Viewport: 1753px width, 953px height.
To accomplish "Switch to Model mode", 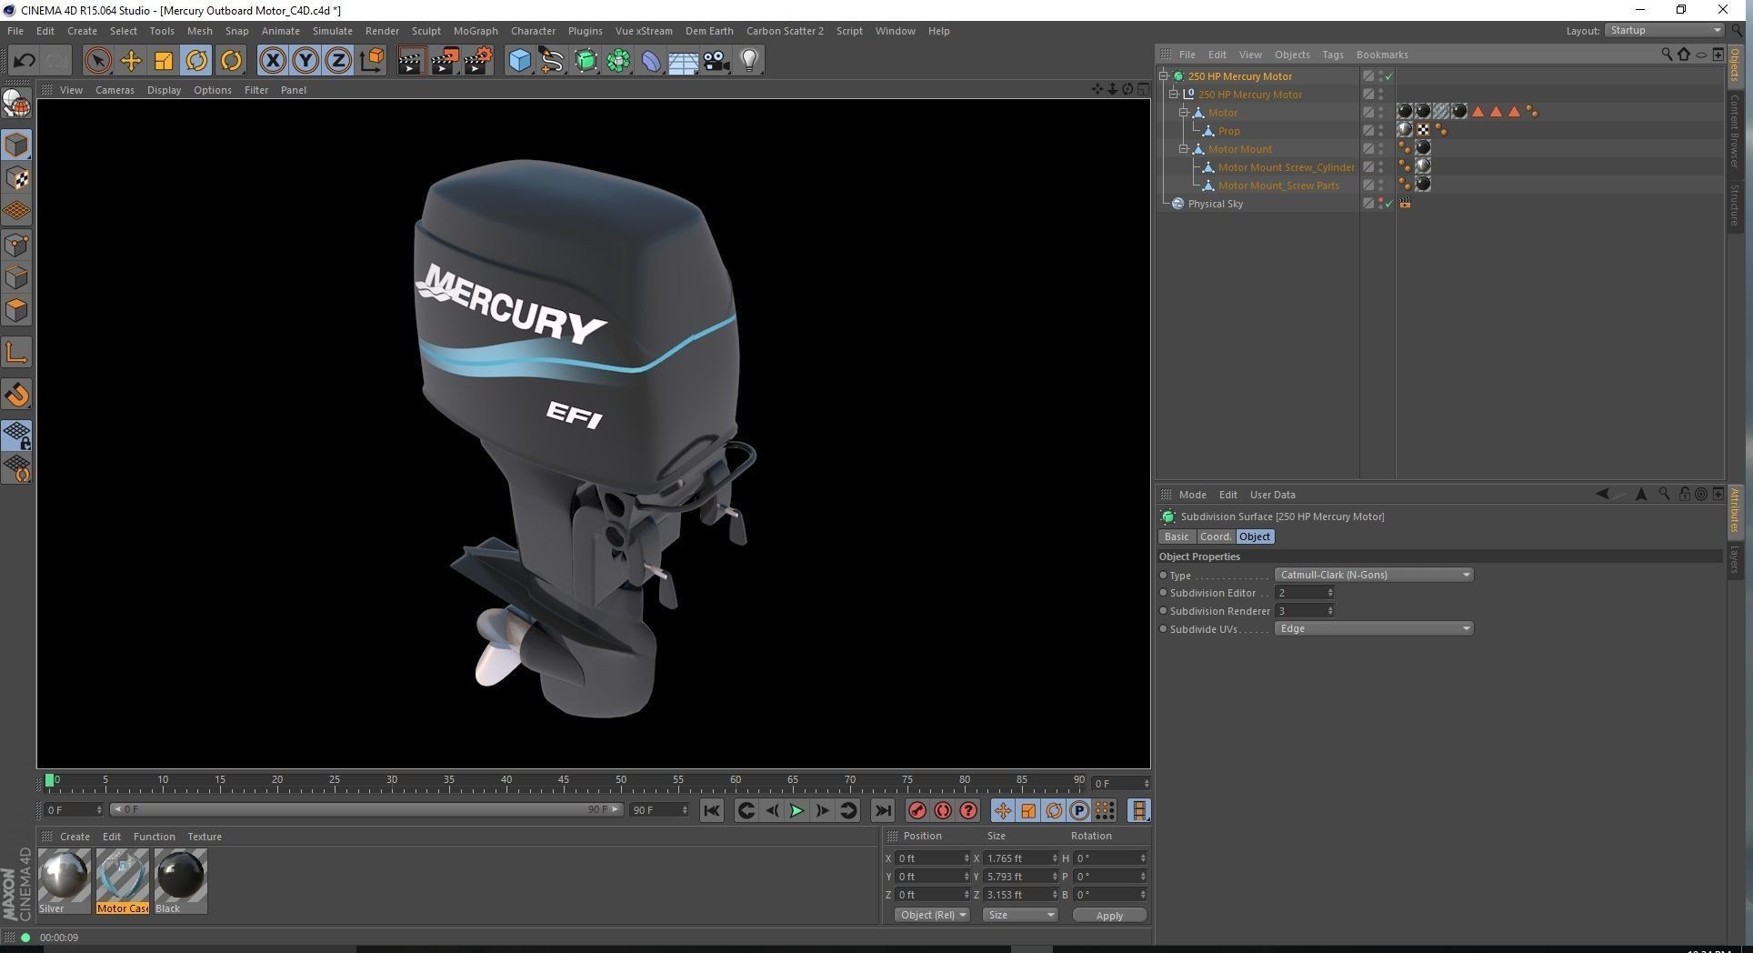I will 16,145.
